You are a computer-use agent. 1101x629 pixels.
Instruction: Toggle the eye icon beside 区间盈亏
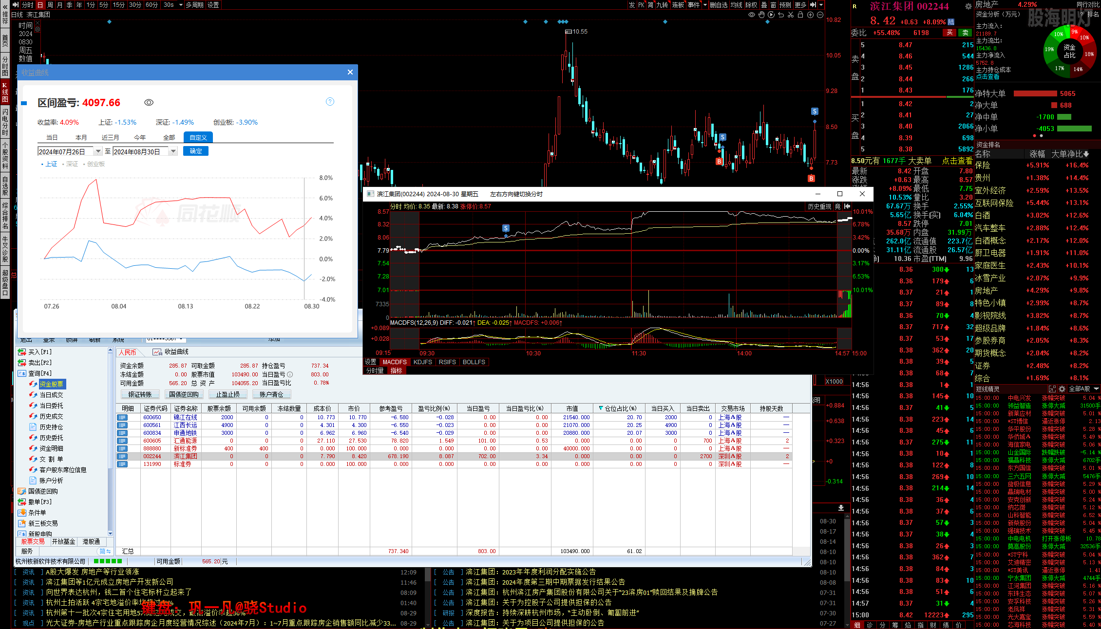click(149, 102)
